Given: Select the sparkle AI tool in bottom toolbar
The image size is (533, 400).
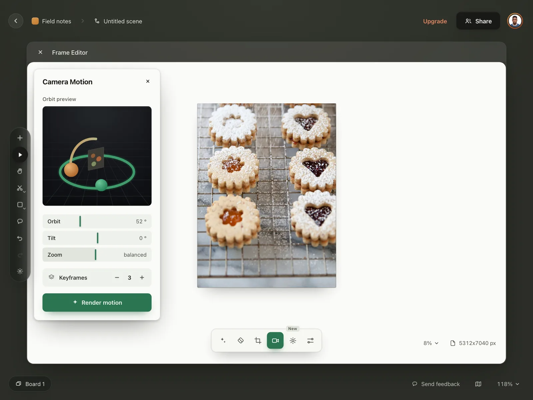Looking at the screenshot, I should pos(223,340).
